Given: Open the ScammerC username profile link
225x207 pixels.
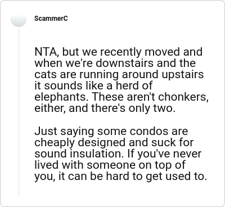Looking at the screenshot, I should (x=51, y=19).
